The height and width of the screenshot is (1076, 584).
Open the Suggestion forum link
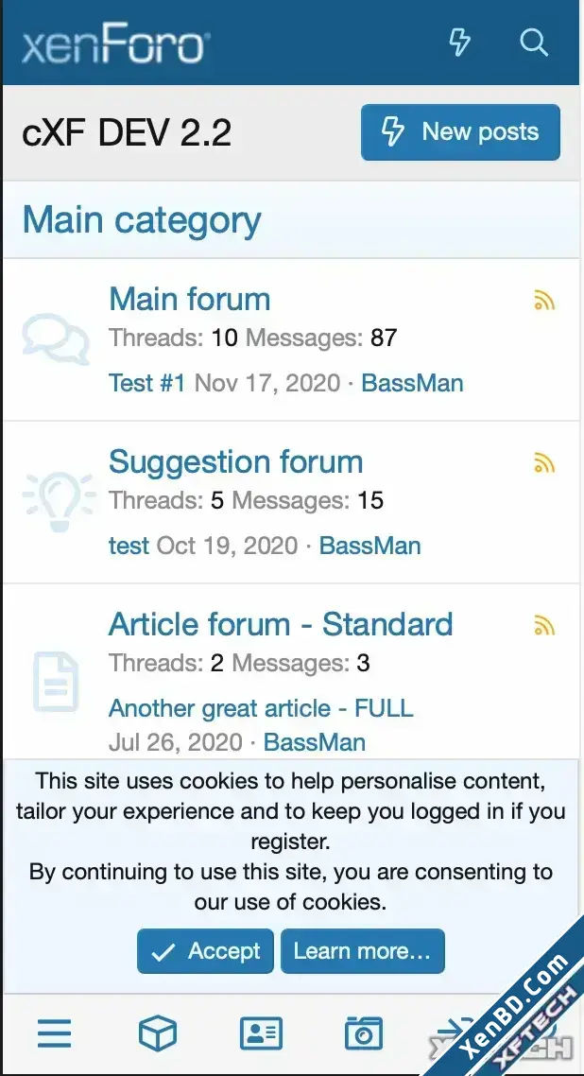tap(236, 461)
